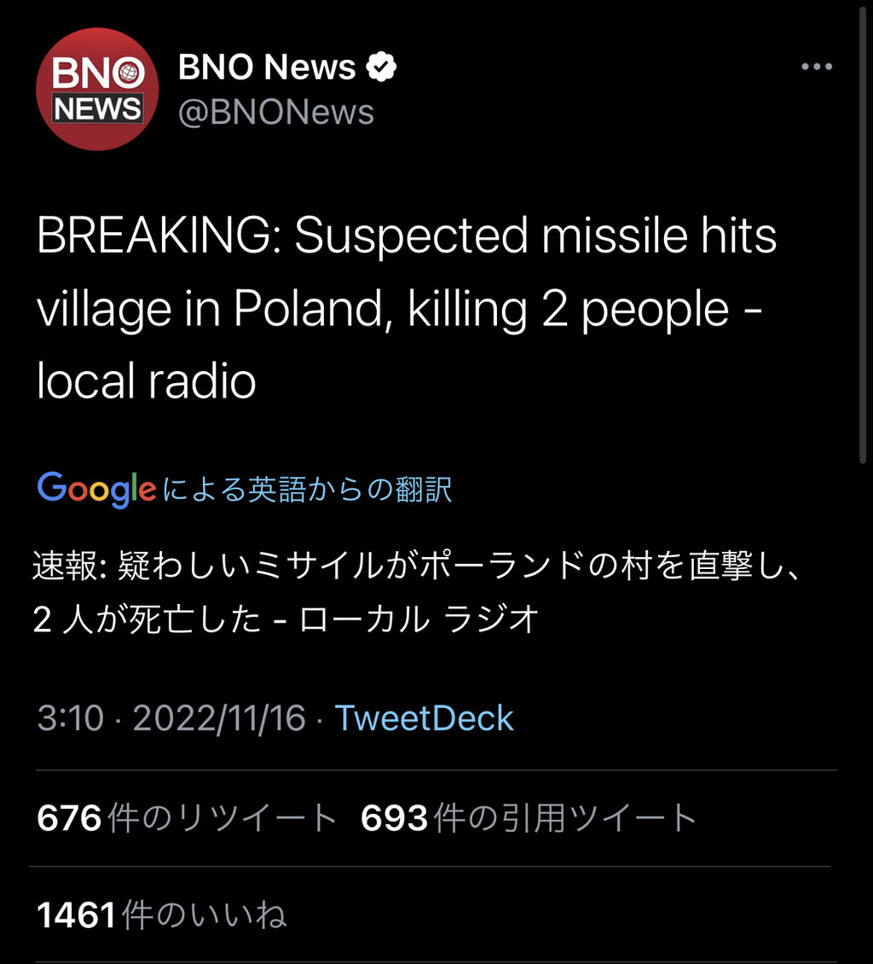The height and width of the screenshot is (964, 873).
Task: Open the TweetDeck source link
Action: coord(424,718)
